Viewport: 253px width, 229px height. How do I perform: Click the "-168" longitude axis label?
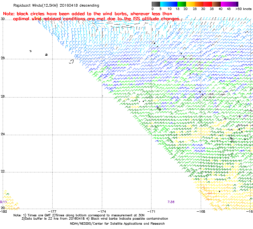pos(201,212)
